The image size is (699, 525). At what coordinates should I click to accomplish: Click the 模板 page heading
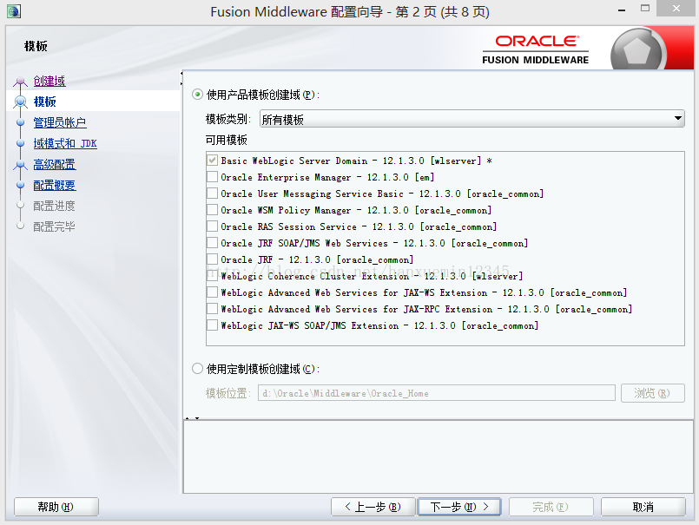pyautogui.click(x=36, y=46)
